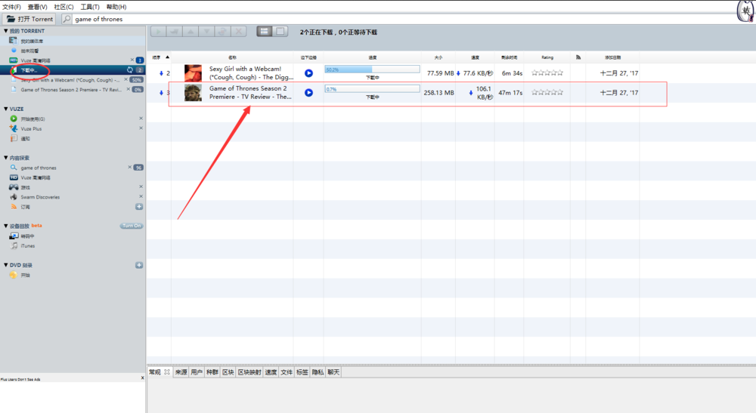Turn on device playback with Turn On
This screenshot has width=756, height=413.
coord(132,226)
